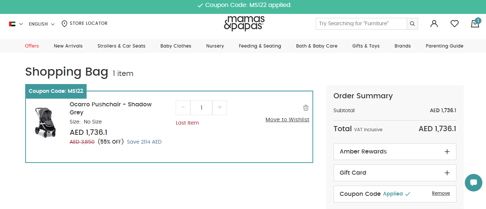Move the item to Wishlist
Image resolution: width=486 pixels, height=209 pixels.
[x=288, y=119]
